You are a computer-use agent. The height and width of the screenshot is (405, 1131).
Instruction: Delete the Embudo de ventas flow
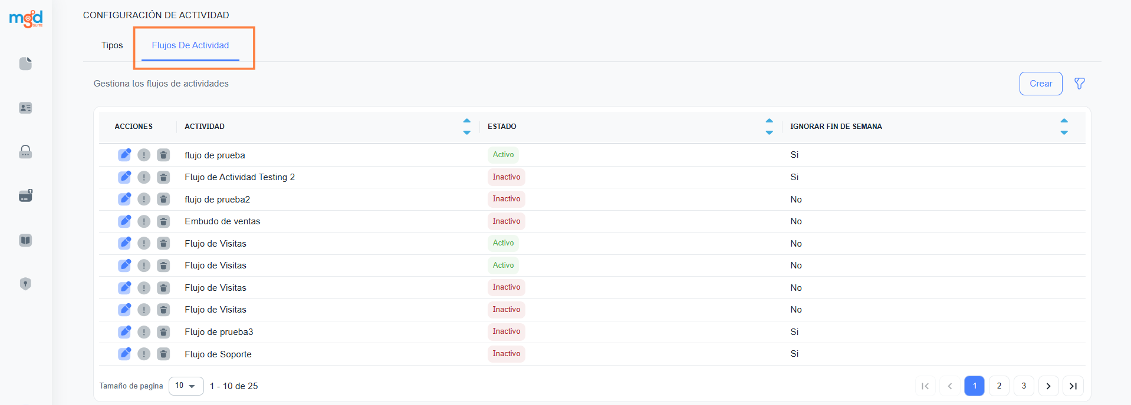pyautogui.click(x=163, y=221)
